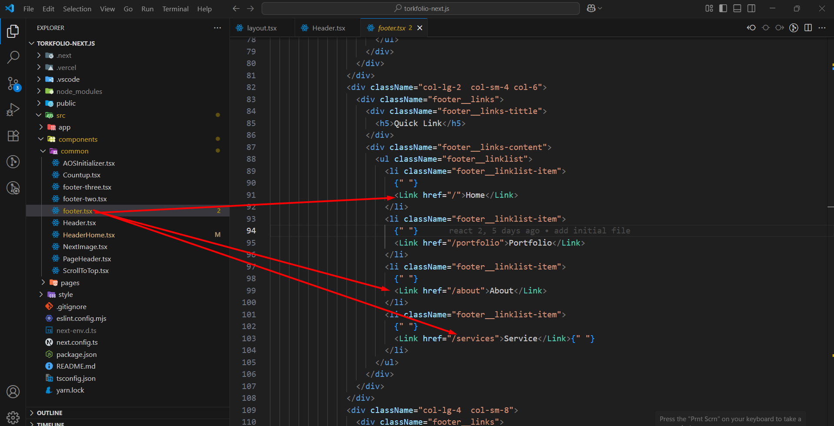Open the Selection menu
834x426 pixels.
(x=77, y=9)
